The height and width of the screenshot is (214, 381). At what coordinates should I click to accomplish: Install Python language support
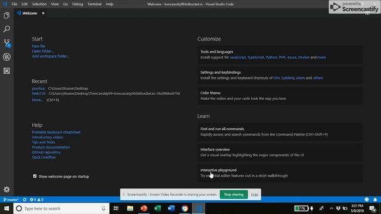tap(271, 58)
